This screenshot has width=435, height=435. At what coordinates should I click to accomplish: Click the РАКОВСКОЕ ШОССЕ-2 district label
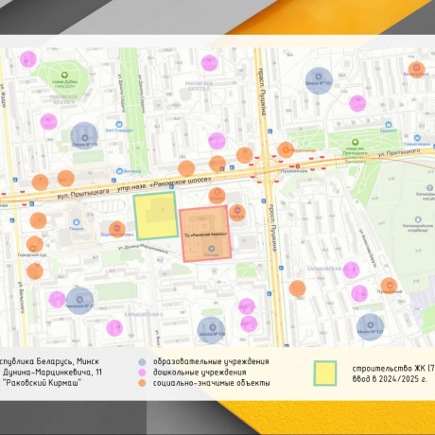(x=199, y=86)
